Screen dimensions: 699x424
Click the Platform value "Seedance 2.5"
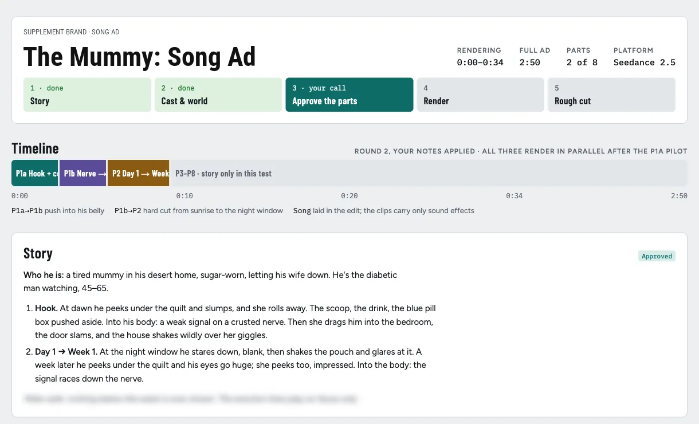[645, 62]
